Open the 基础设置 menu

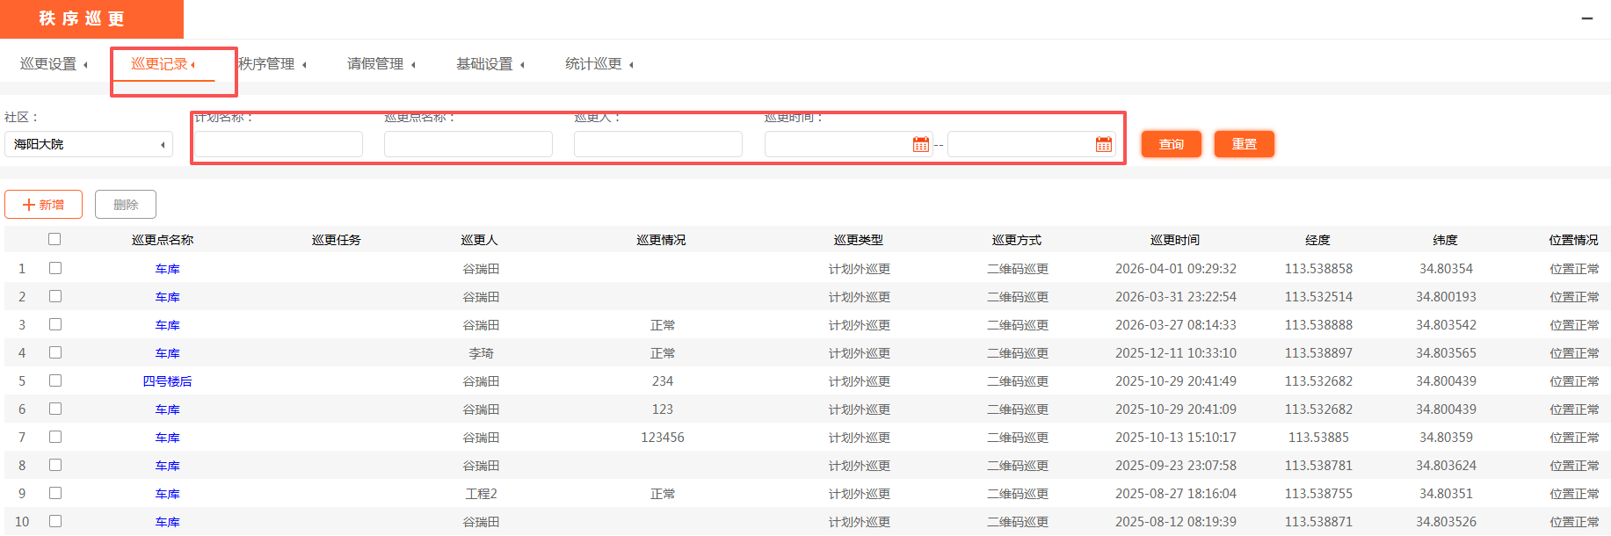490,64
